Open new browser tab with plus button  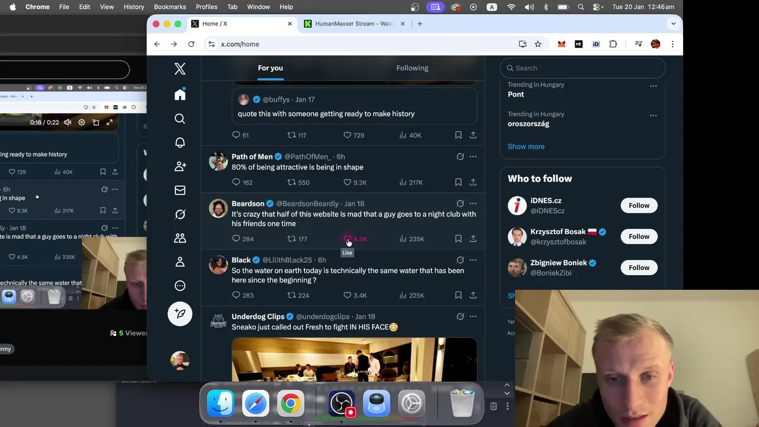click(x=419, y=24)
